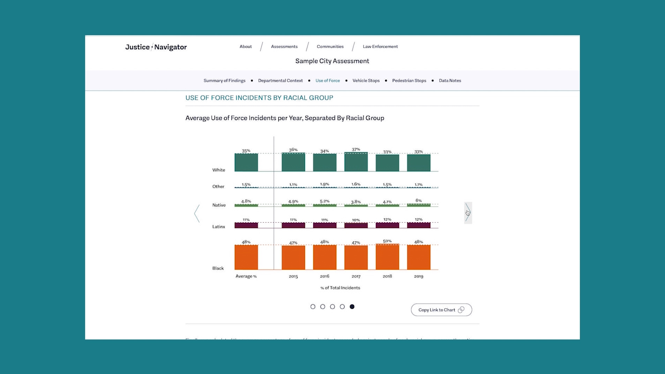Switch to Departmental Context tab
This screenshot has width=665, height=374.
(280, 81)
